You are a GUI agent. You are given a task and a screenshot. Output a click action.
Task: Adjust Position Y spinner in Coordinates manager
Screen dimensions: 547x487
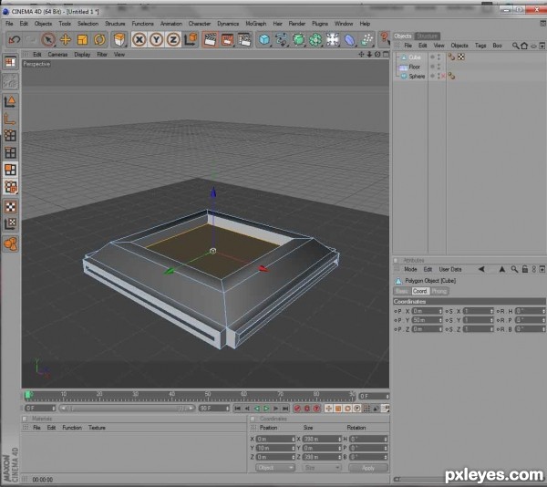click(x=293, y=448)
